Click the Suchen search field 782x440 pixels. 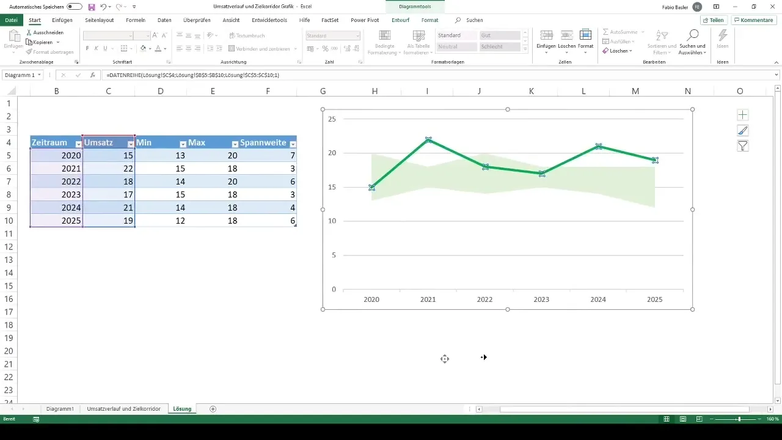pos(475,20)
